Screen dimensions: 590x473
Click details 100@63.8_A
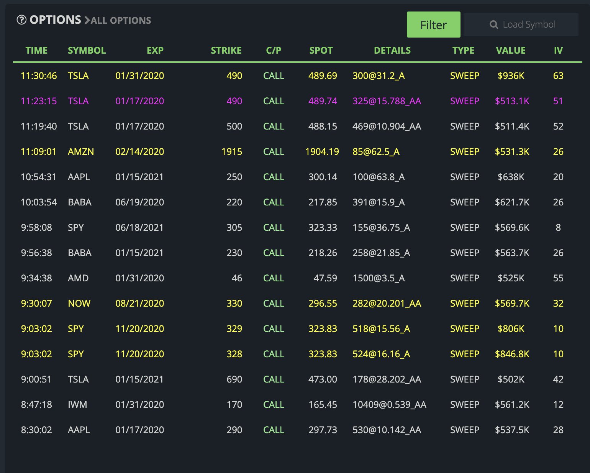tap(379, 177)
